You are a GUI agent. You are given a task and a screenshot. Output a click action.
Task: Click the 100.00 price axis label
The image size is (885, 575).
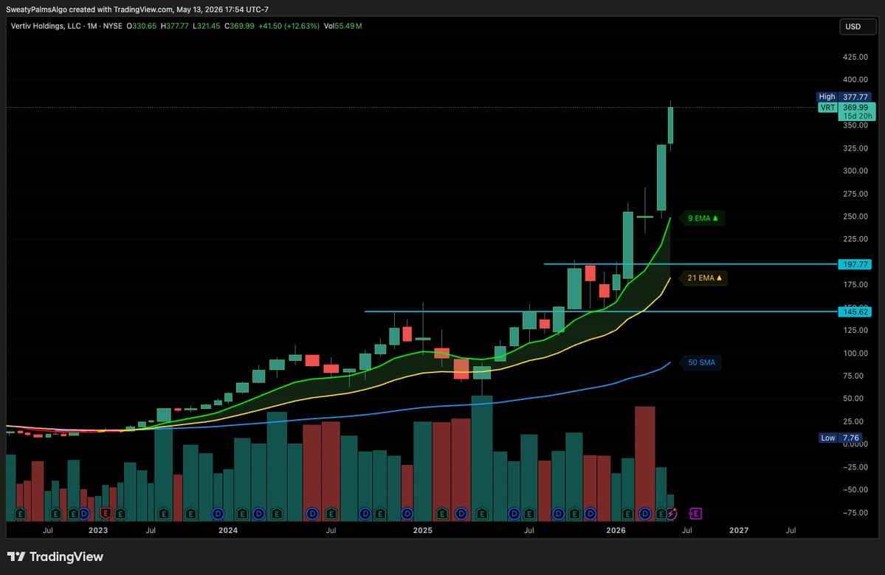click(855, 354)
